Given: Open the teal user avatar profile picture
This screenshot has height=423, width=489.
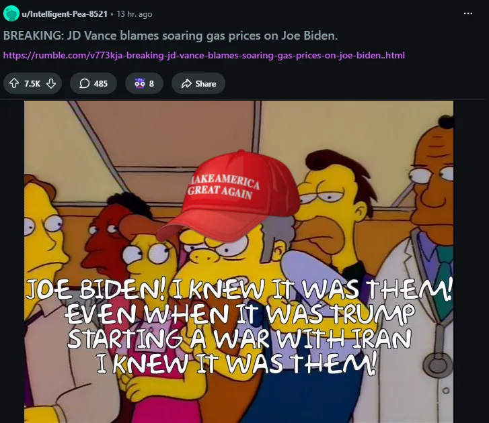Looking at the screenshot, I should [11, 13].
